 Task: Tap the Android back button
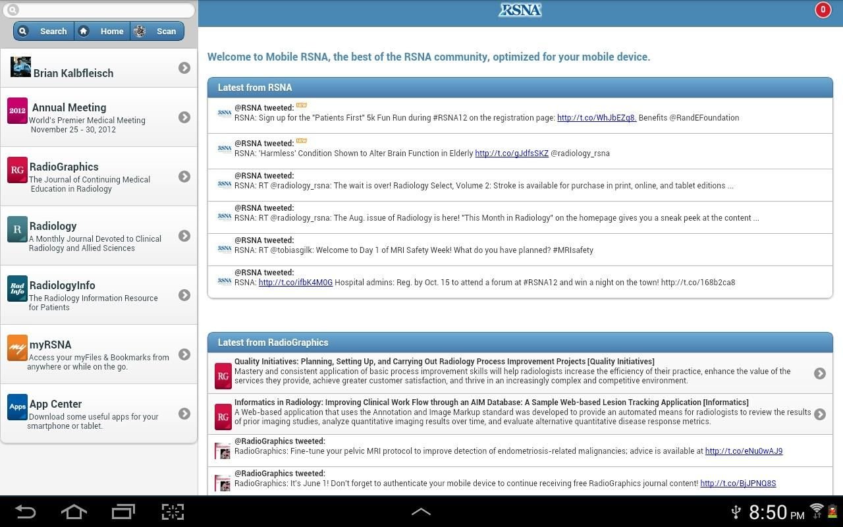26,512
